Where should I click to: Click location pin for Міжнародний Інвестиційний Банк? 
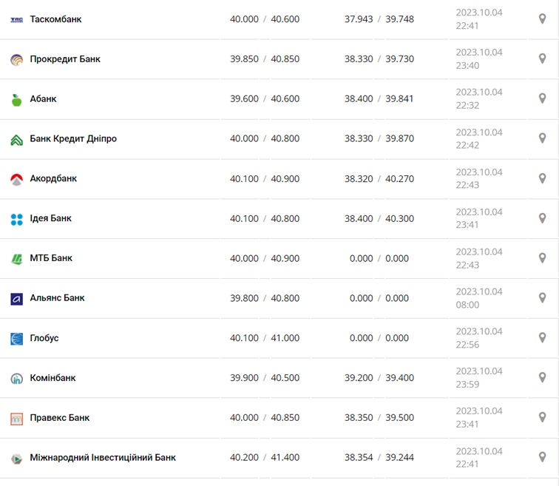click(542, 458)
